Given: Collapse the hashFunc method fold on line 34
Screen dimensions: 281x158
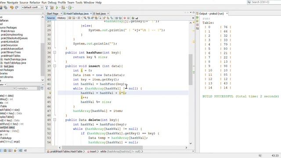Looking at the screenshot, I should pyautogui.click(x=54, y=53).
